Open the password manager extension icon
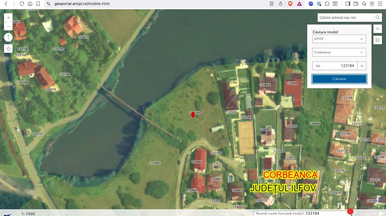Viewport: 386px width, 216px height. click(319, 4)
